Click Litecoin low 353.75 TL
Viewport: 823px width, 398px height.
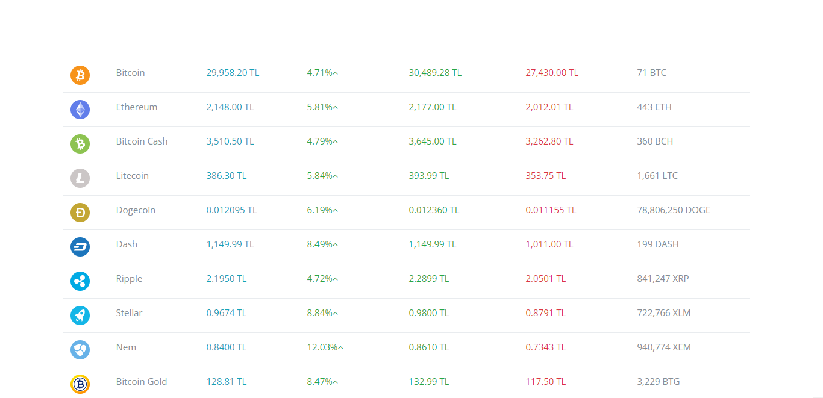point(546,176)
